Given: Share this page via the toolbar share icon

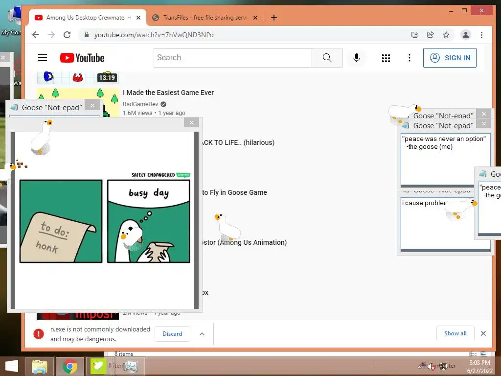Looking at the screenshot, I should [x=431, y=35].
